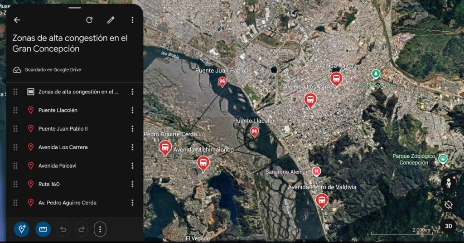Click Puente Juan Pablo II map pin
464x243 pixels.
coord(222,82)
